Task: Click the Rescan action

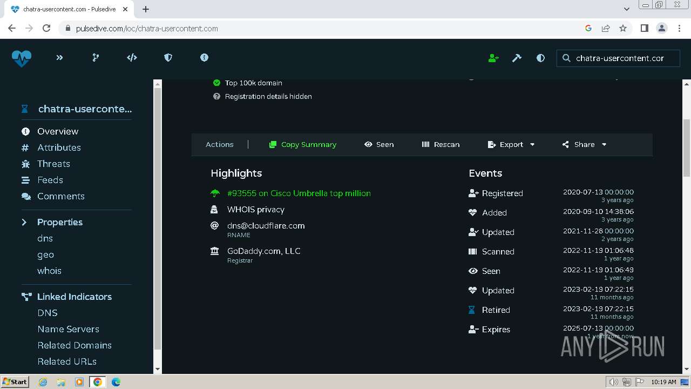Action: pos(441,144)
